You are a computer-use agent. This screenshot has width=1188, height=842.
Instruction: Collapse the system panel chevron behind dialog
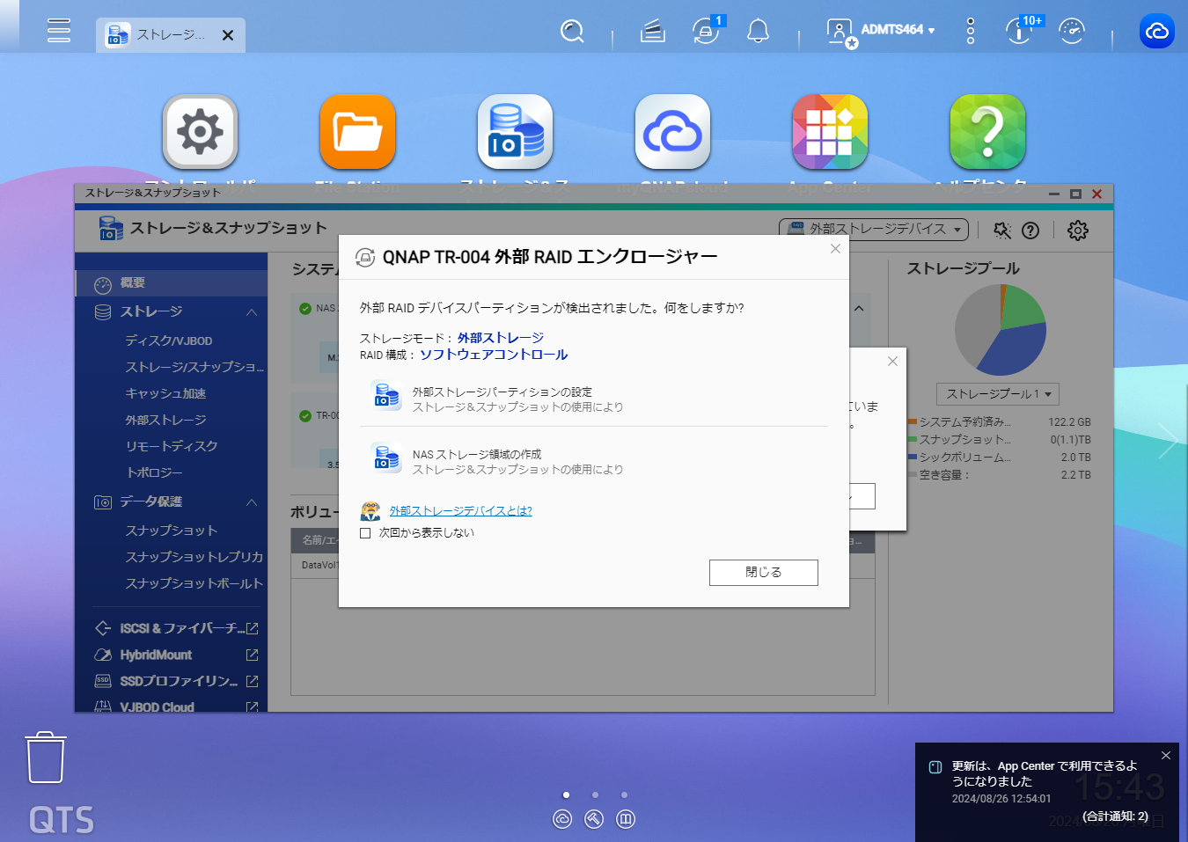point(859,309)
